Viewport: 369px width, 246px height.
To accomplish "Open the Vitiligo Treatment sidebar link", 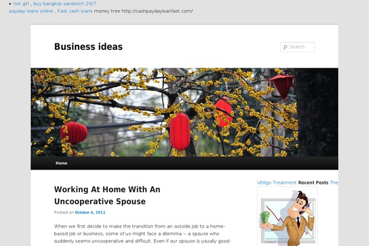I will tap(277, 183).
